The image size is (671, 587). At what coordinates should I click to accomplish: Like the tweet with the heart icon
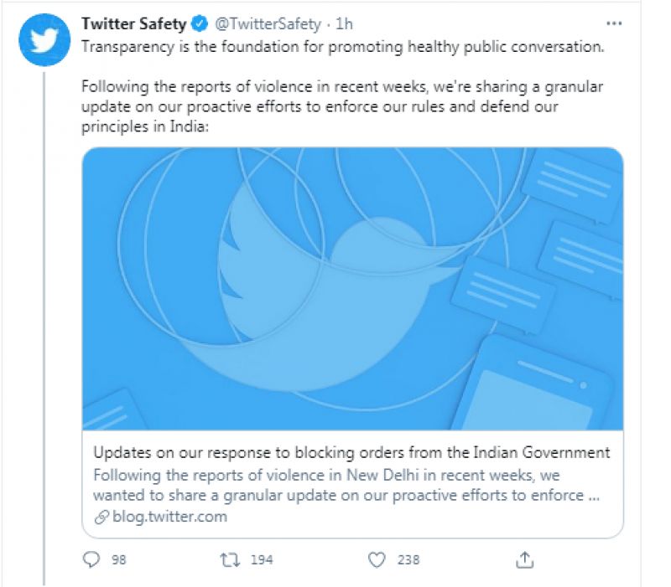377,559
